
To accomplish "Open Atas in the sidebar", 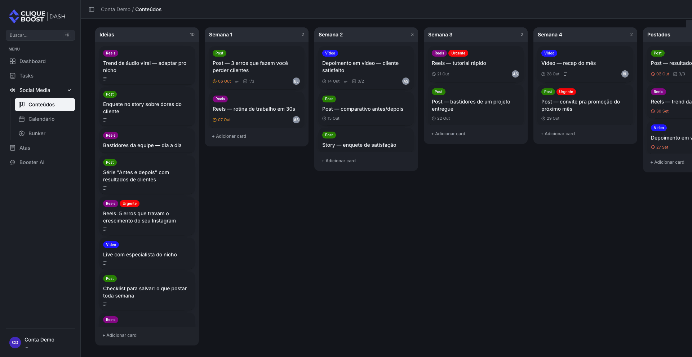I will click(40, 148).
